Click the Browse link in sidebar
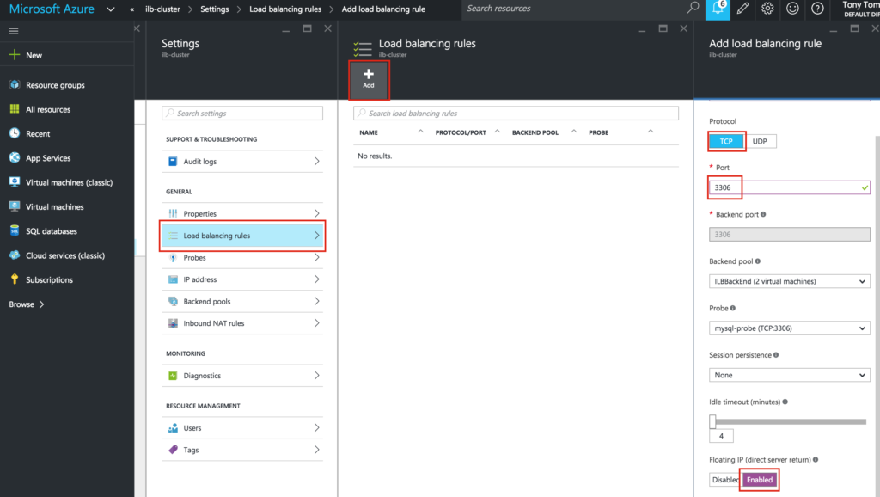Viewport: 880px width, 497px height. pyautogui.click(x=21, y=304)
